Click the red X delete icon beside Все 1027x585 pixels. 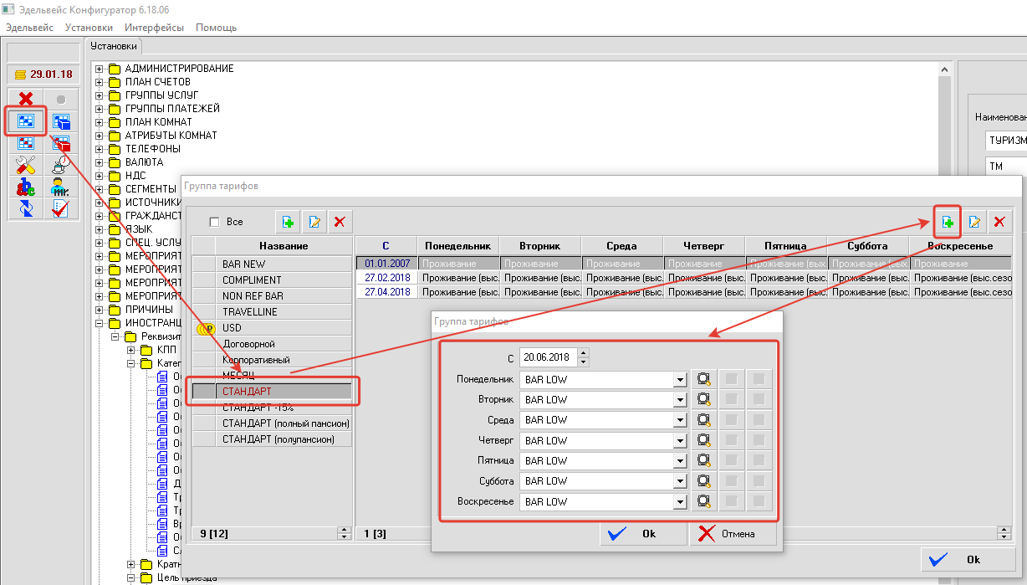pyautogui.click(x=340, y=222)
